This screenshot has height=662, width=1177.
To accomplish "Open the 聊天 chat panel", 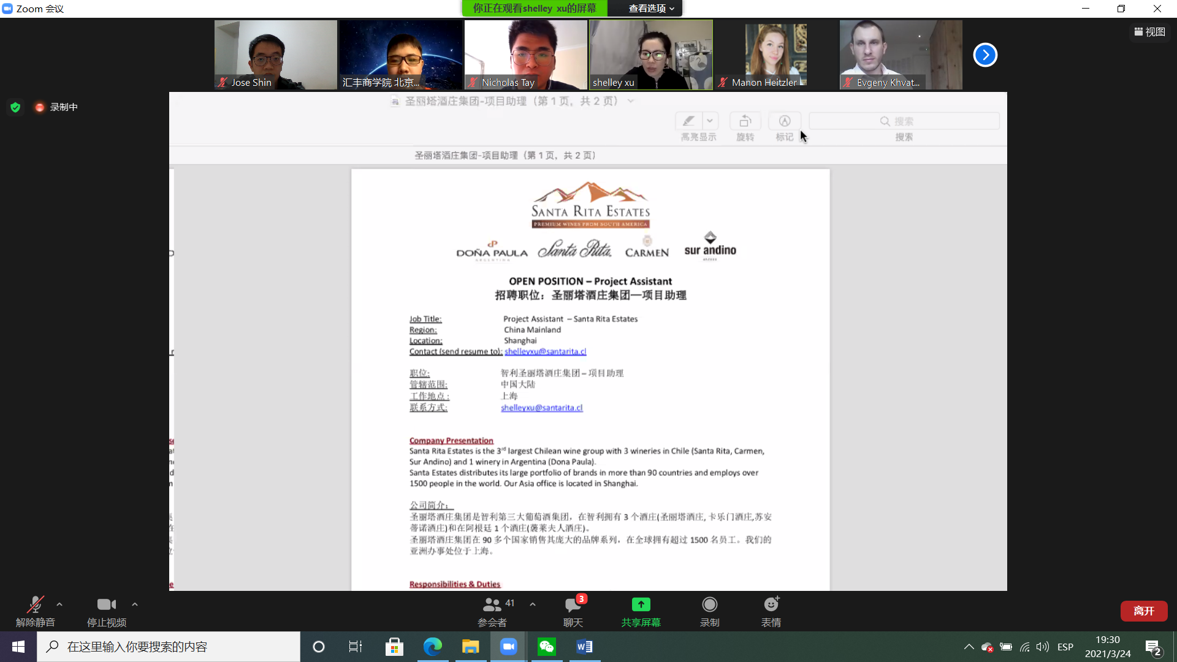I will tap(573, 611).
